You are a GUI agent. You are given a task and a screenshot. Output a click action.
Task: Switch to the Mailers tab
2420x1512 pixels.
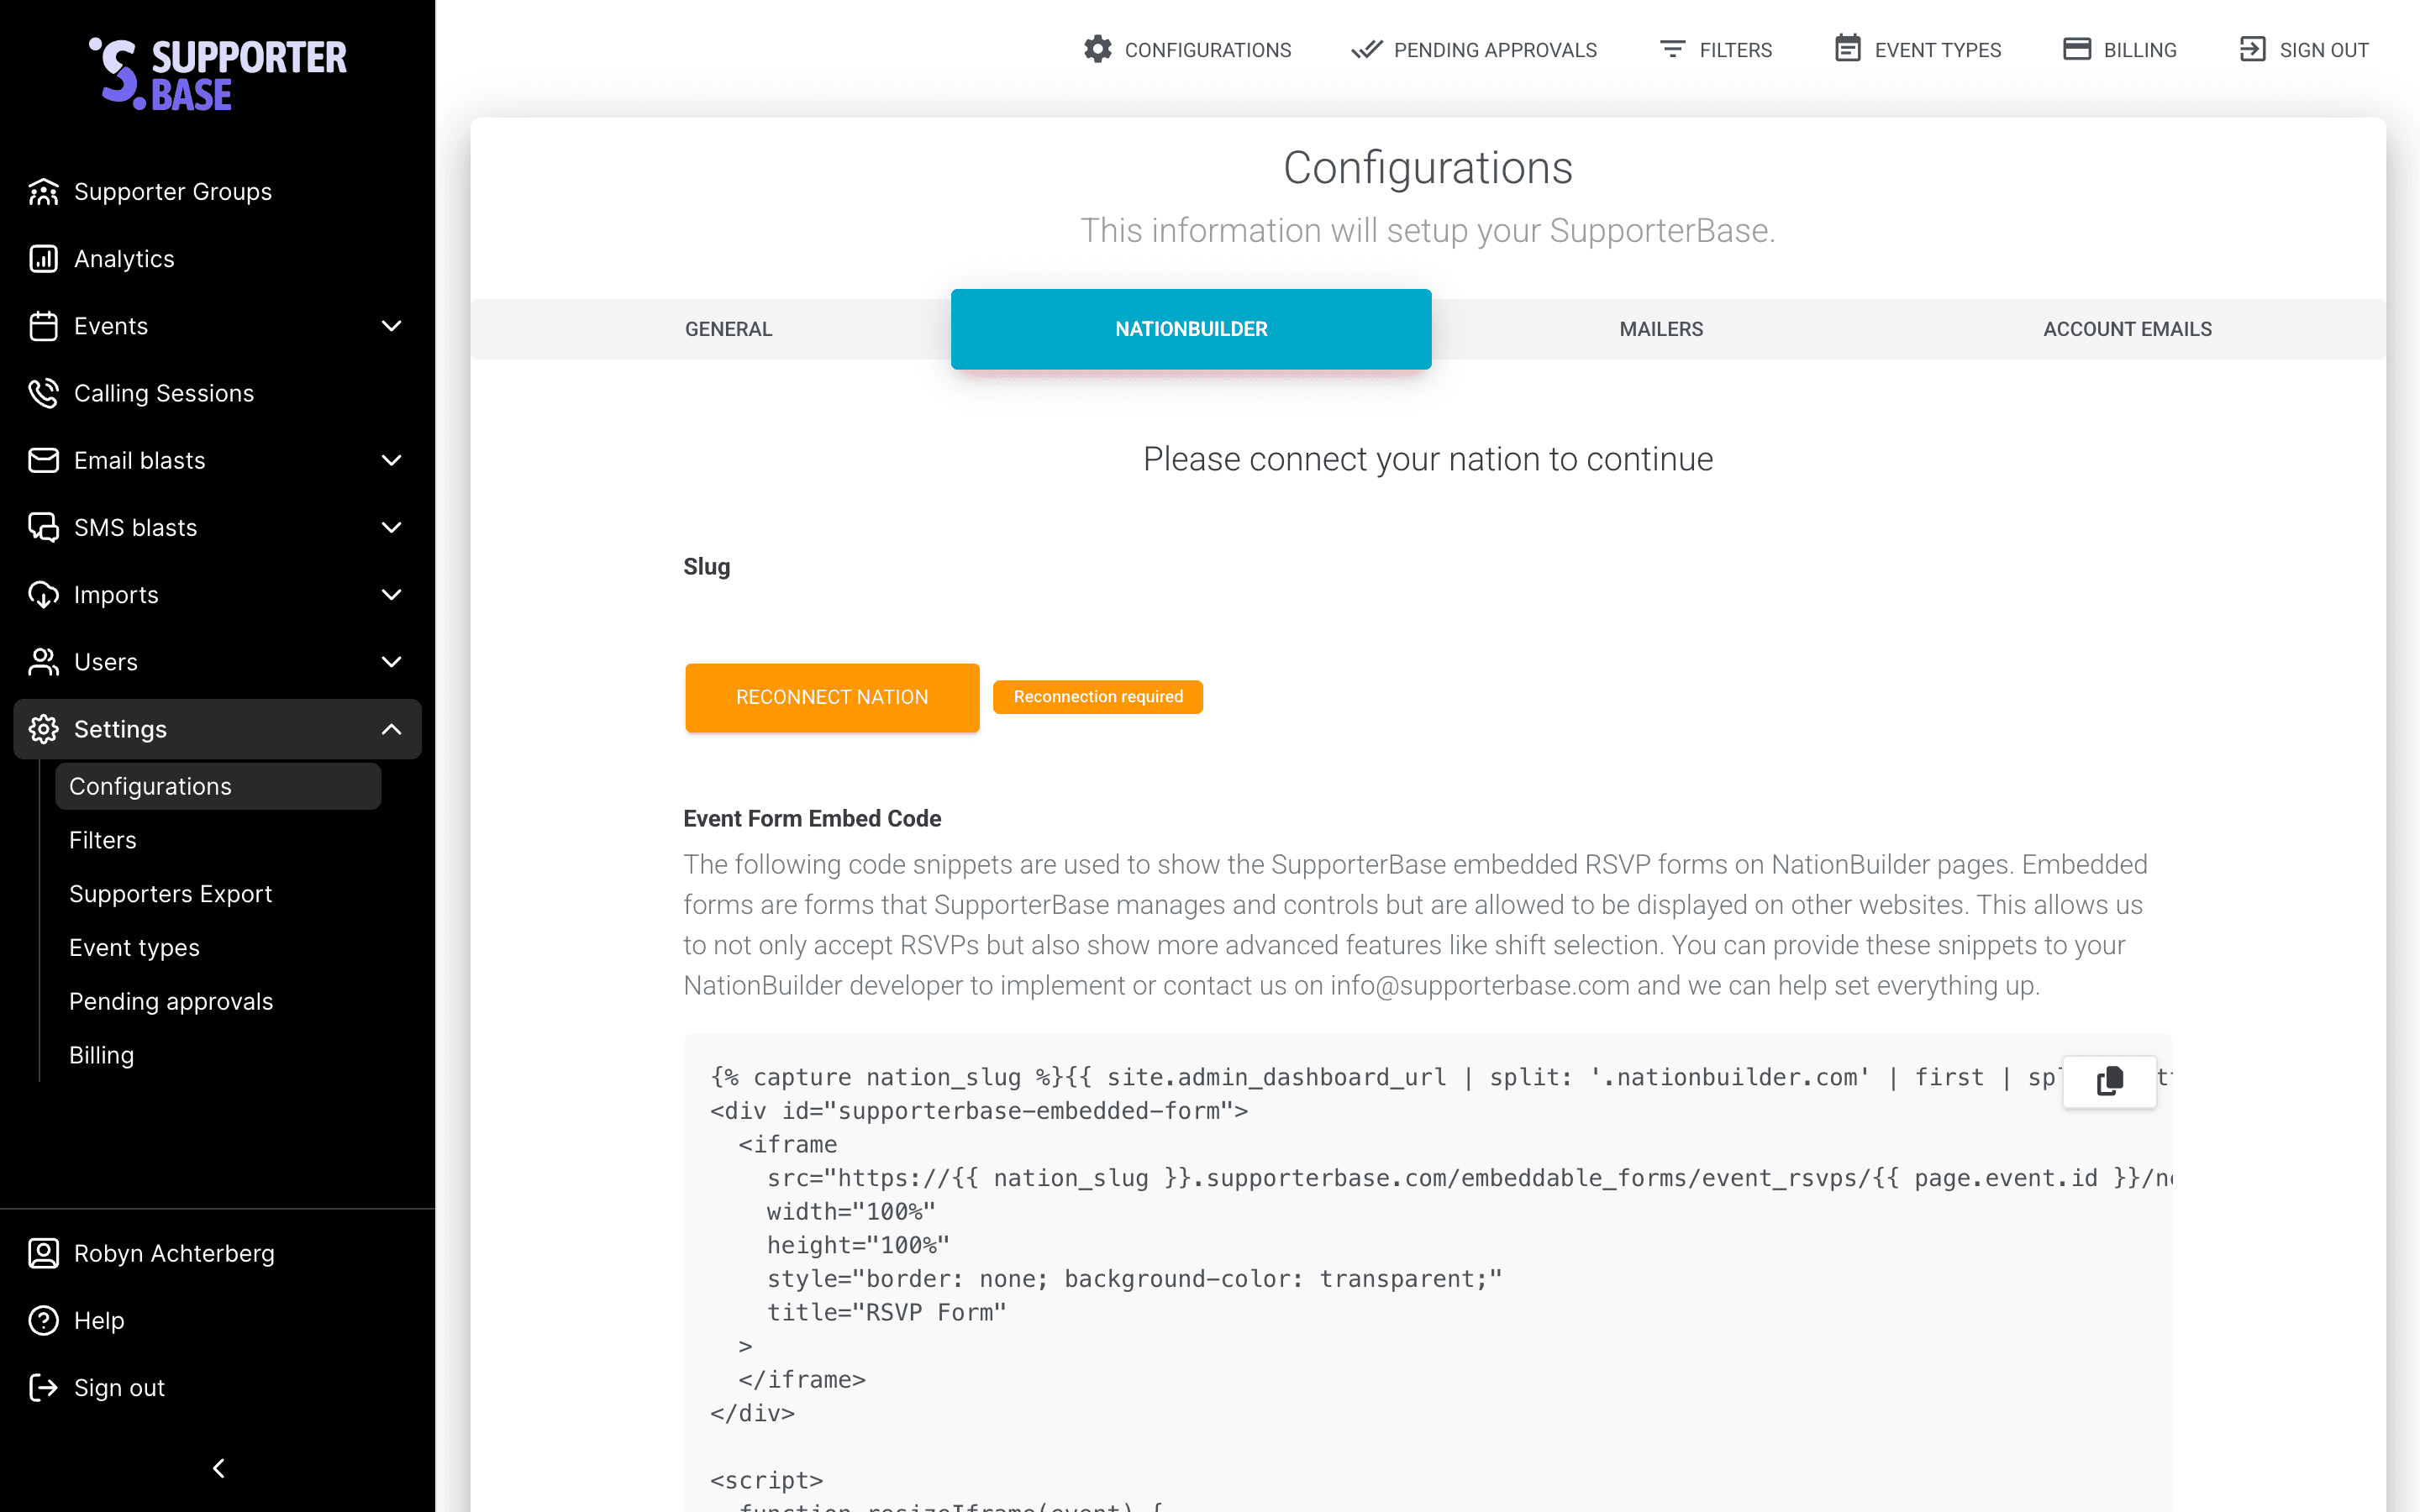click(x=1661, y=329)
